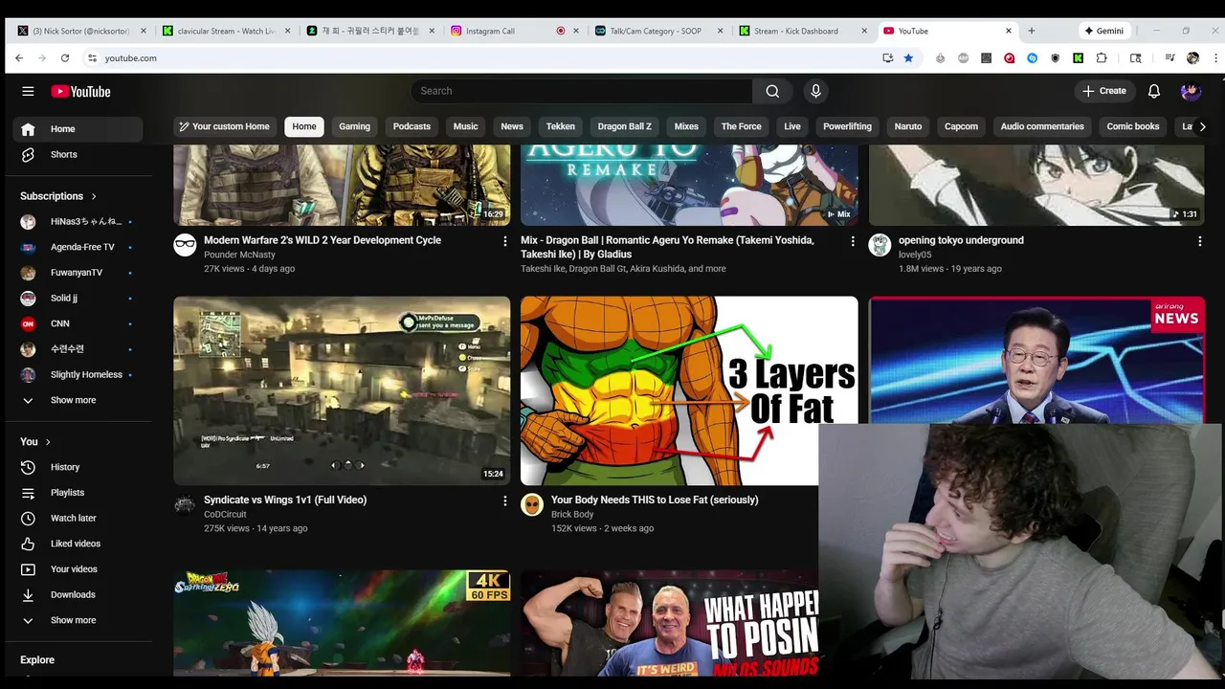Open the Gemini button in Chrome
This screenshot has width=1225, height=689.
click(1103, 31)
